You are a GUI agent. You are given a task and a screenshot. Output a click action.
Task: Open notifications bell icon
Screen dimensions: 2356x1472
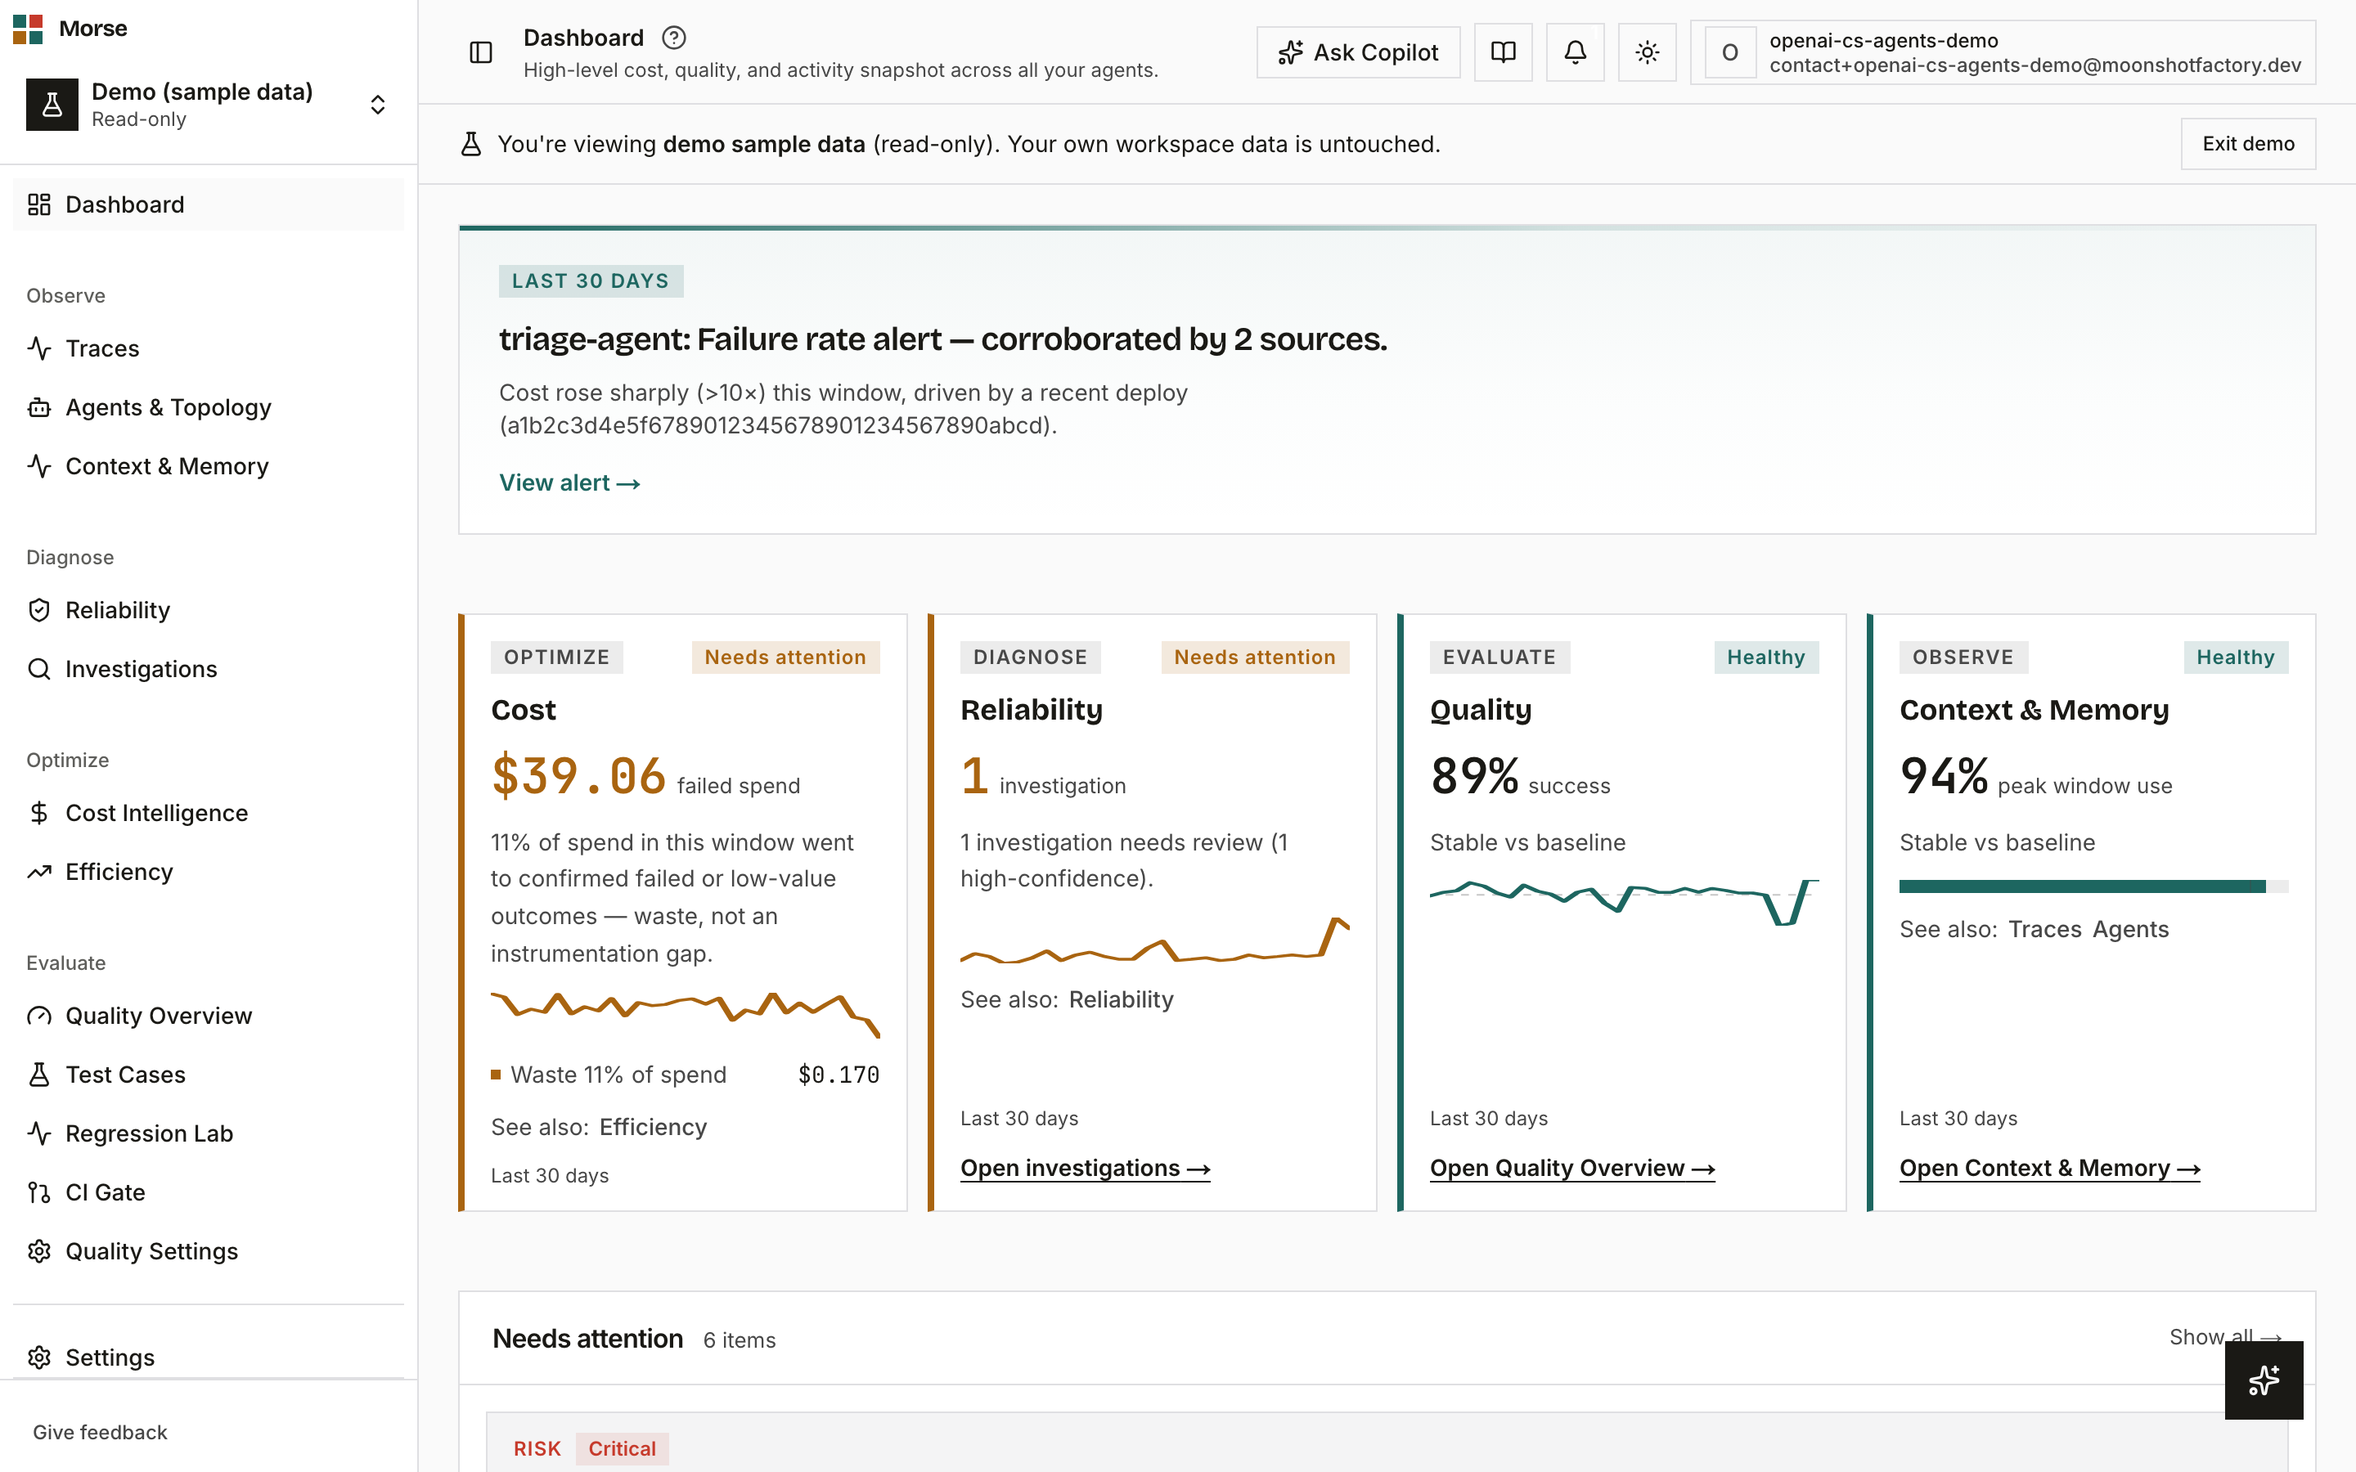click(x=1576, y=52)
